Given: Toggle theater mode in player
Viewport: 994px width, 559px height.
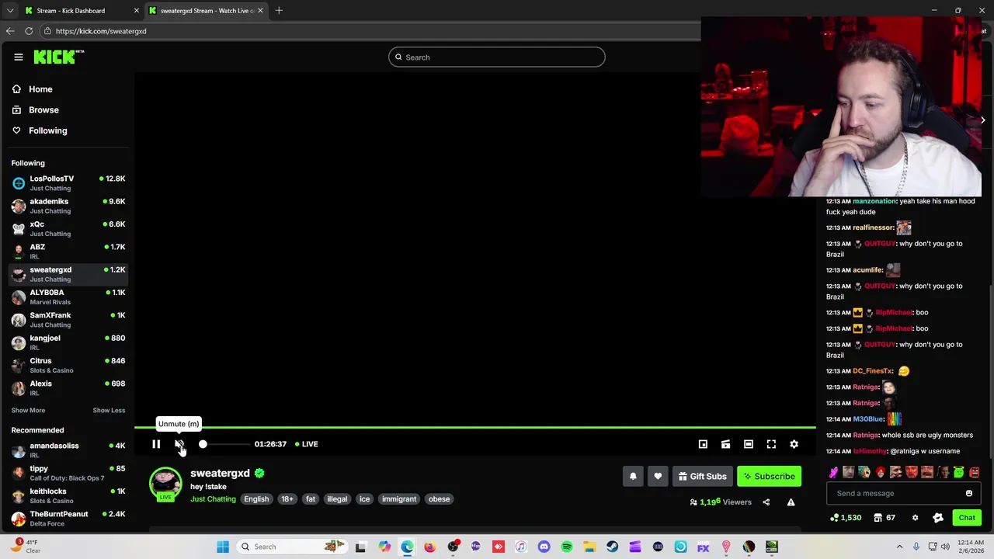Looking at the screenshot, I should pos(749,444).
